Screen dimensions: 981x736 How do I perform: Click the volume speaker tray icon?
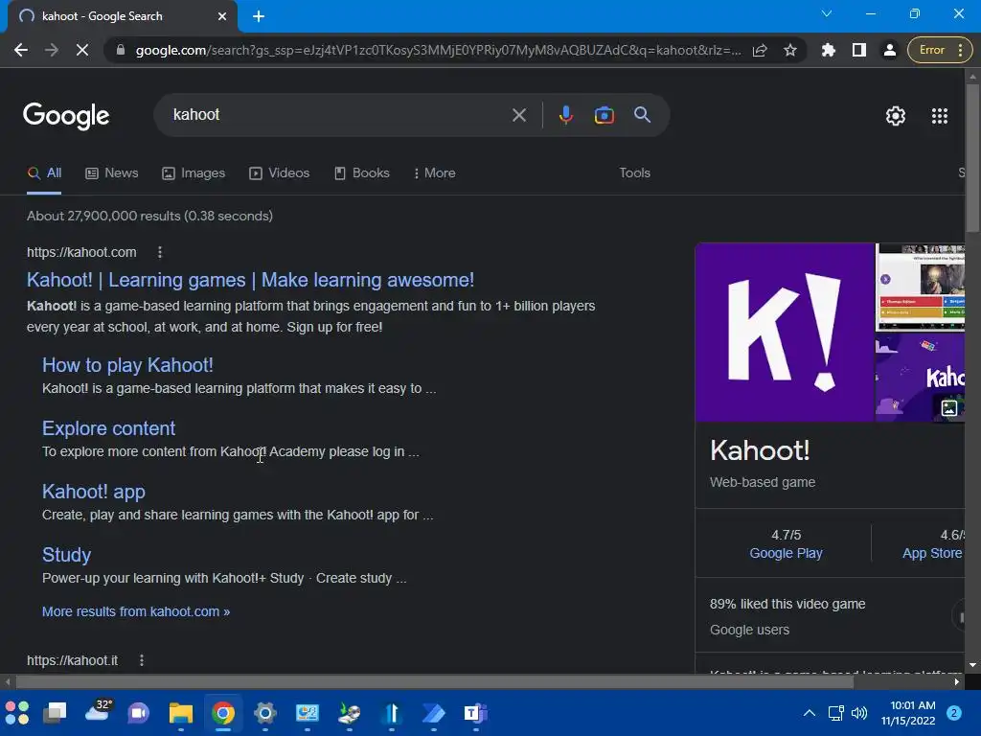click(x=859, y=713)
